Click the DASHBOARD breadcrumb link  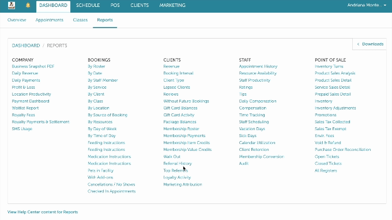(26, 45)
